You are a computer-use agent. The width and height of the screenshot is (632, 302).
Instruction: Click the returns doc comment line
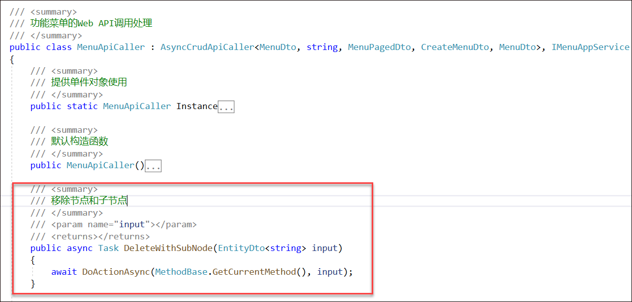(x=90, y=236)
